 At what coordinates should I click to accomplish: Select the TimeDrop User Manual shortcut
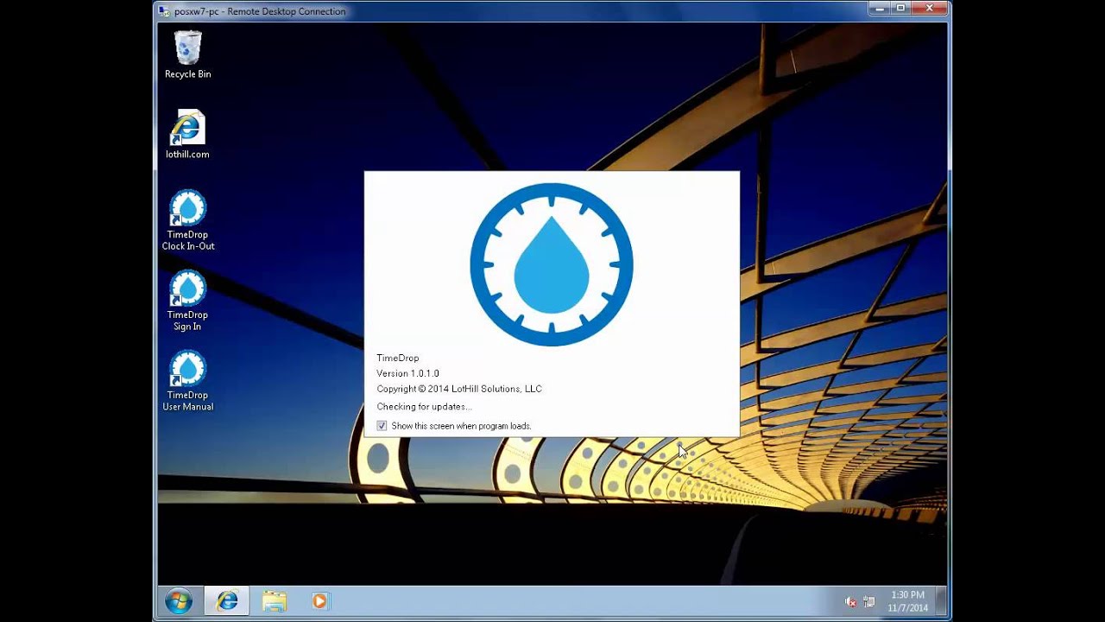point(187,381)
